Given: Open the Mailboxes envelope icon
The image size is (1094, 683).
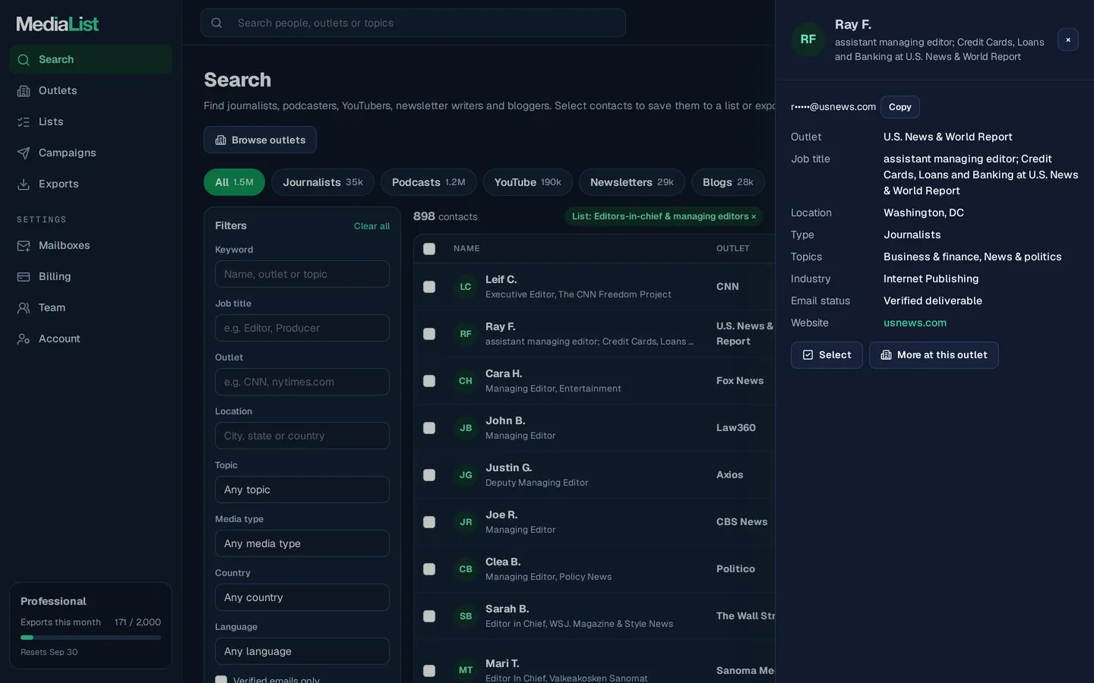Looking at the screenshot, I should coord(24,245).
